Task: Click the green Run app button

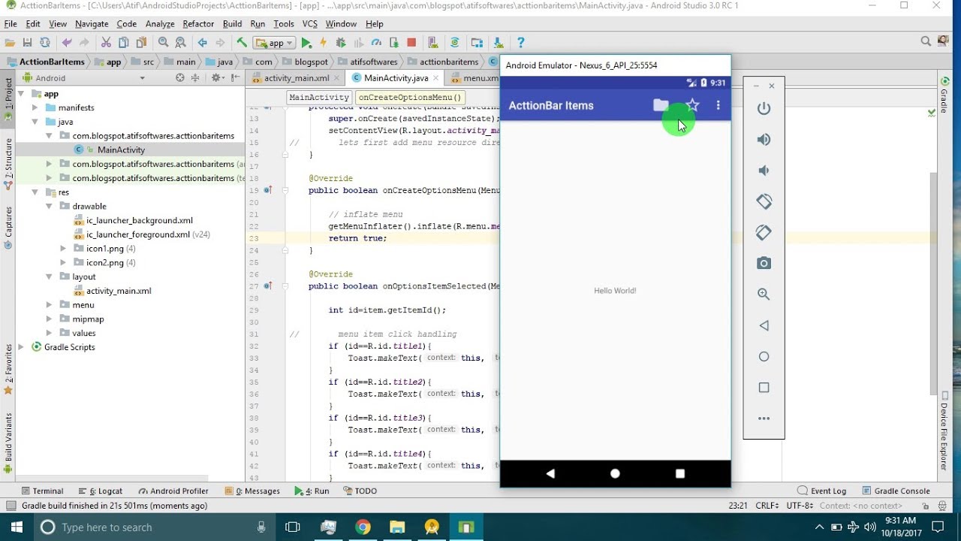Action: (x=306, y=43)
